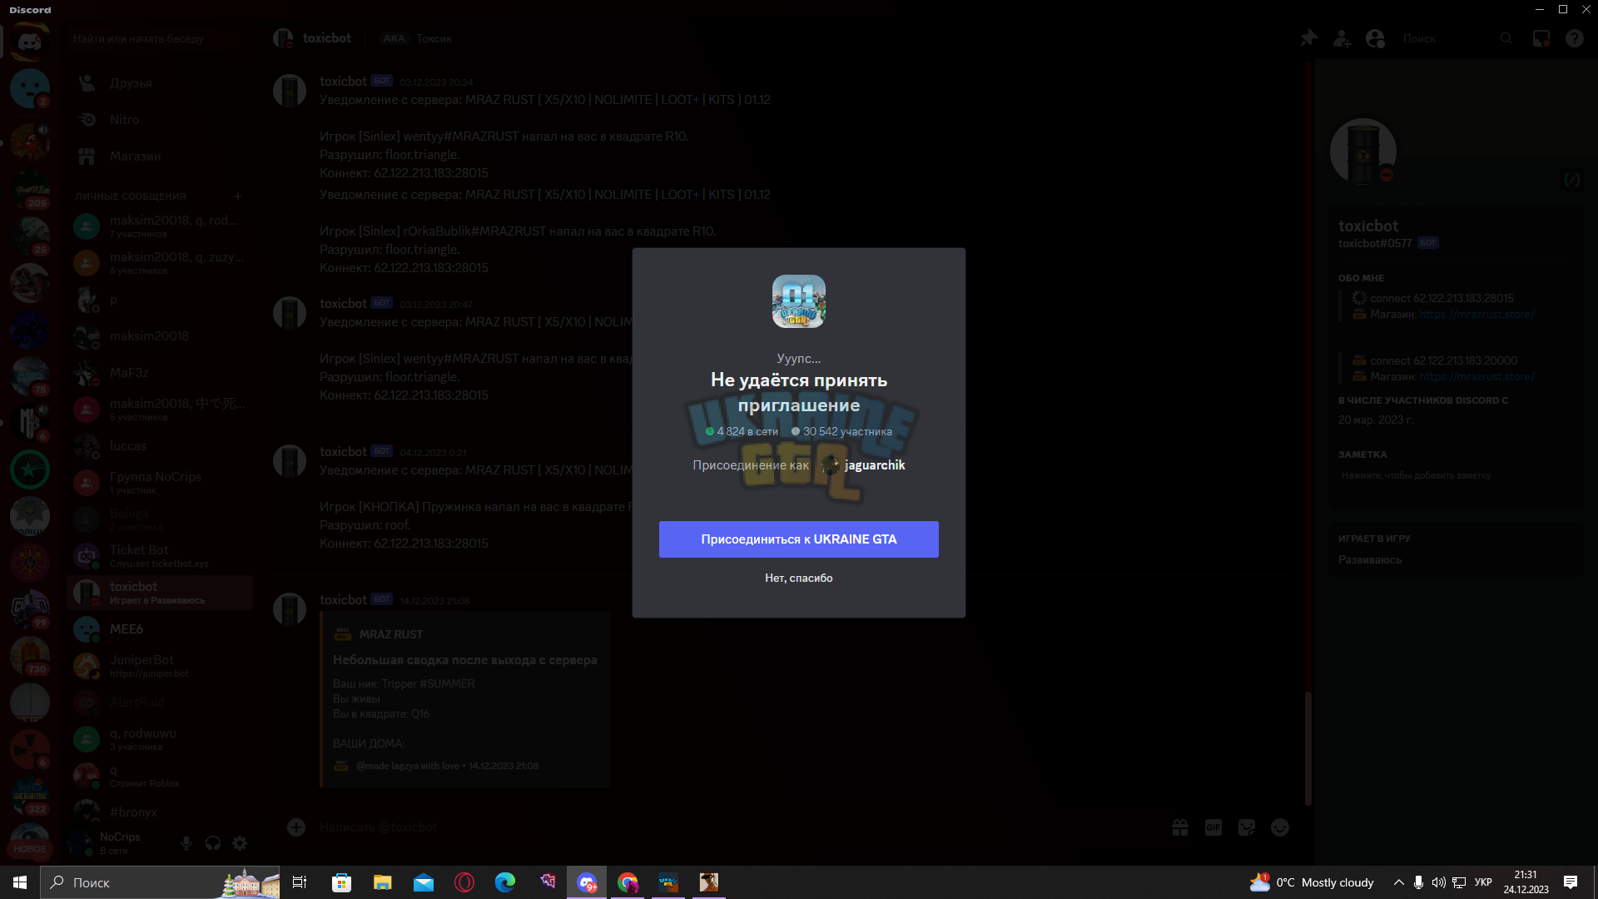Open luccas direct message
The image size is (1598, 899).
tap(160, 446)
